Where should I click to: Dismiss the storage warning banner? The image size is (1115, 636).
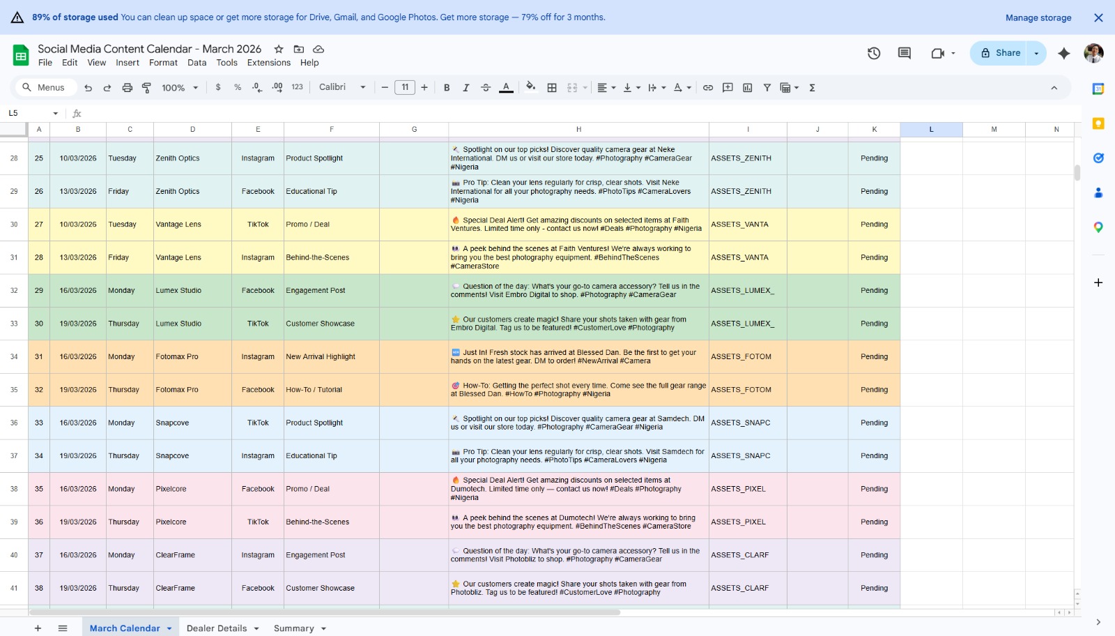[1098, 17]
